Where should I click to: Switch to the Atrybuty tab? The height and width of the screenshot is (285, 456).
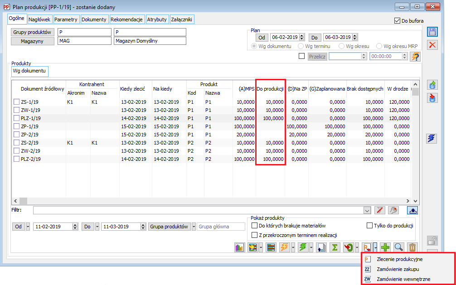[x=157, y=19]
